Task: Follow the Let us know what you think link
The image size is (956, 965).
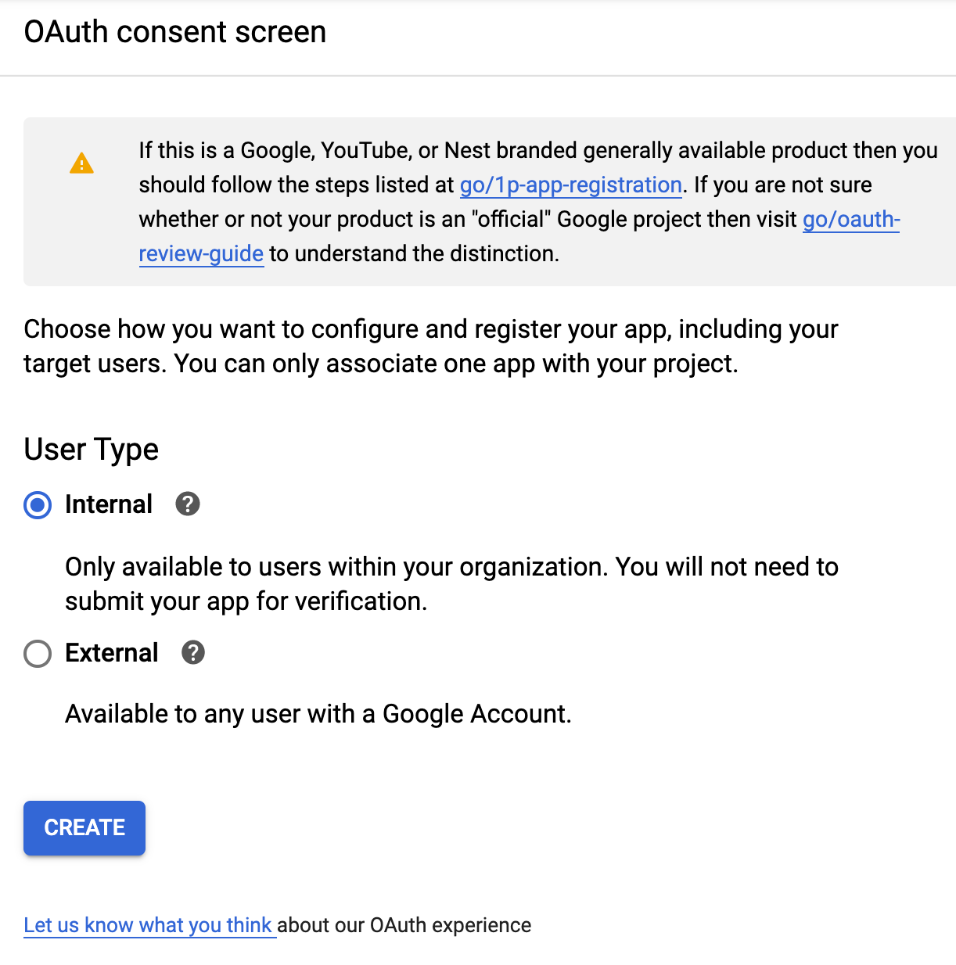Action: tap(149, 925)
